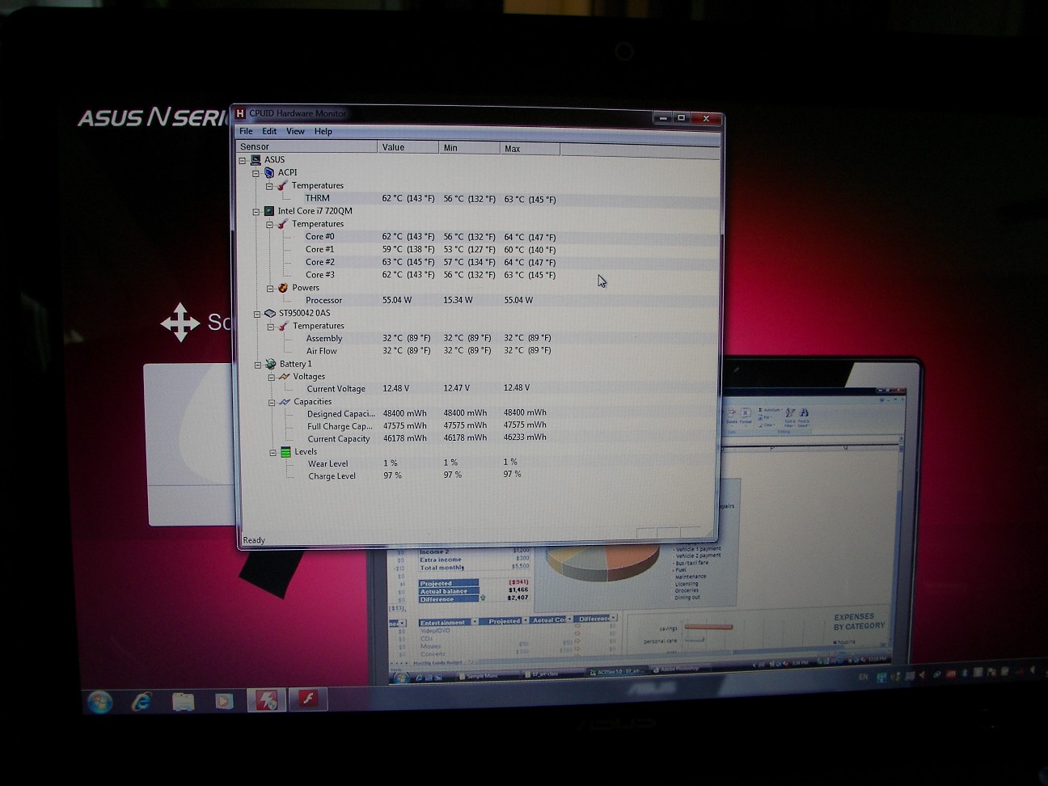Click the thermometer icon under ST950042 0AS
Viewport: 1048px width, 786px height.
click(283, 326)
